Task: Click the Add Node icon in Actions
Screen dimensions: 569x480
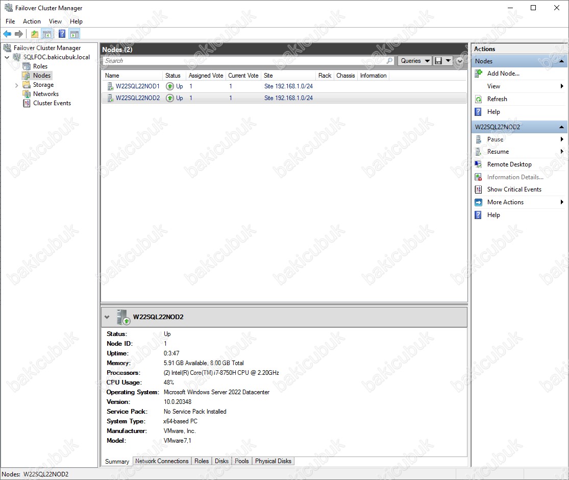Action: (479, 74)
